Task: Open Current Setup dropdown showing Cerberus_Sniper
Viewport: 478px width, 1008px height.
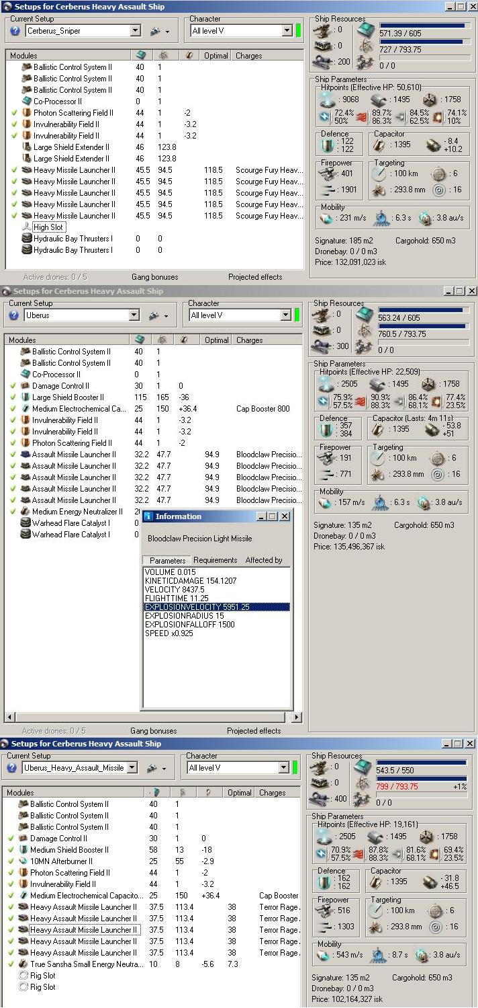Action: 135,31
